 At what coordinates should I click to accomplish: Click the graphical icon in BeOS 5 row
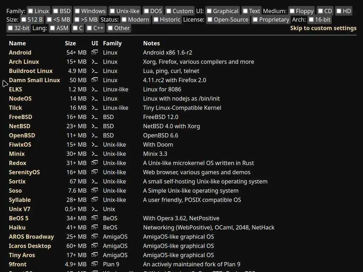[x=94, y=218]
